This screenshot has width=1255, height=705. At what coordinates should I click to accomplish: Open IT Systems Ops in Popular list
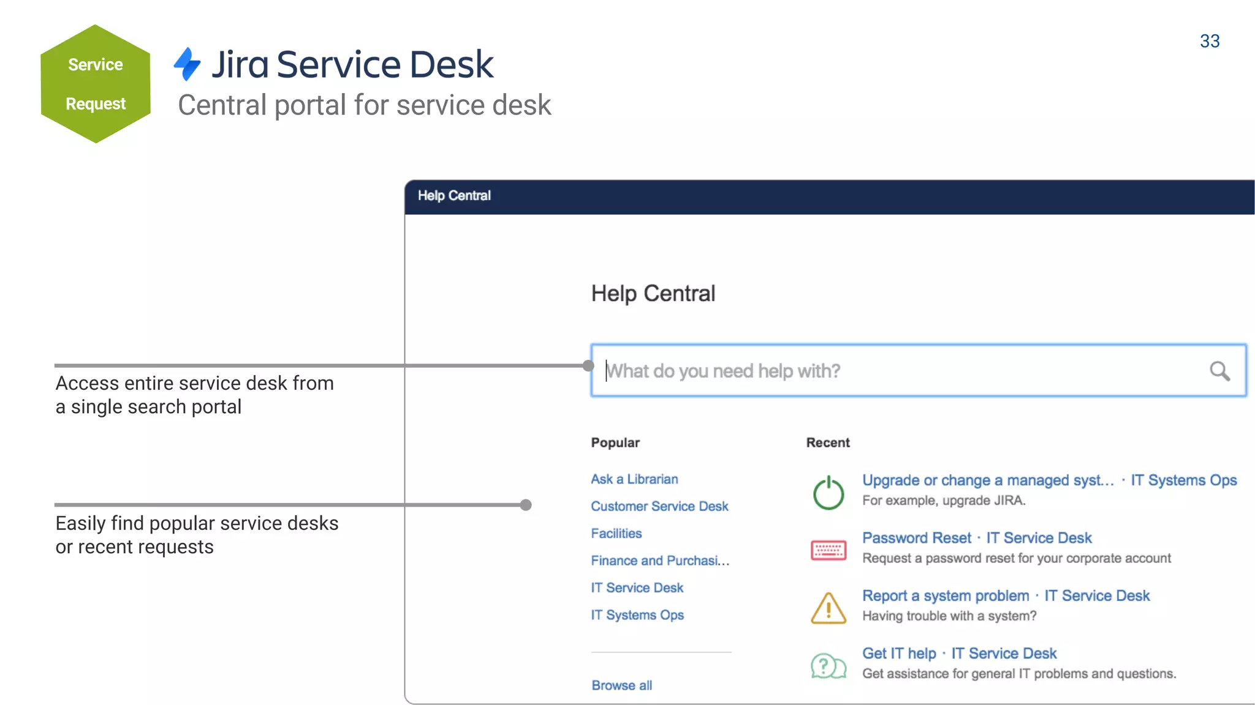point(637,615)
